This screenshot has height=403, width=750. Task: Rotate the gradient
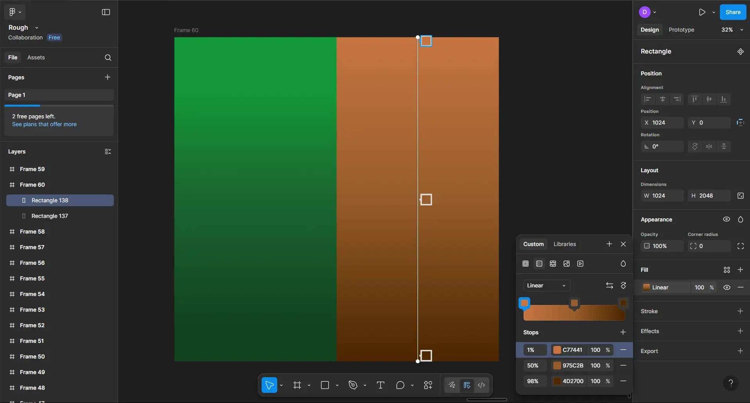tap(623, 285)
